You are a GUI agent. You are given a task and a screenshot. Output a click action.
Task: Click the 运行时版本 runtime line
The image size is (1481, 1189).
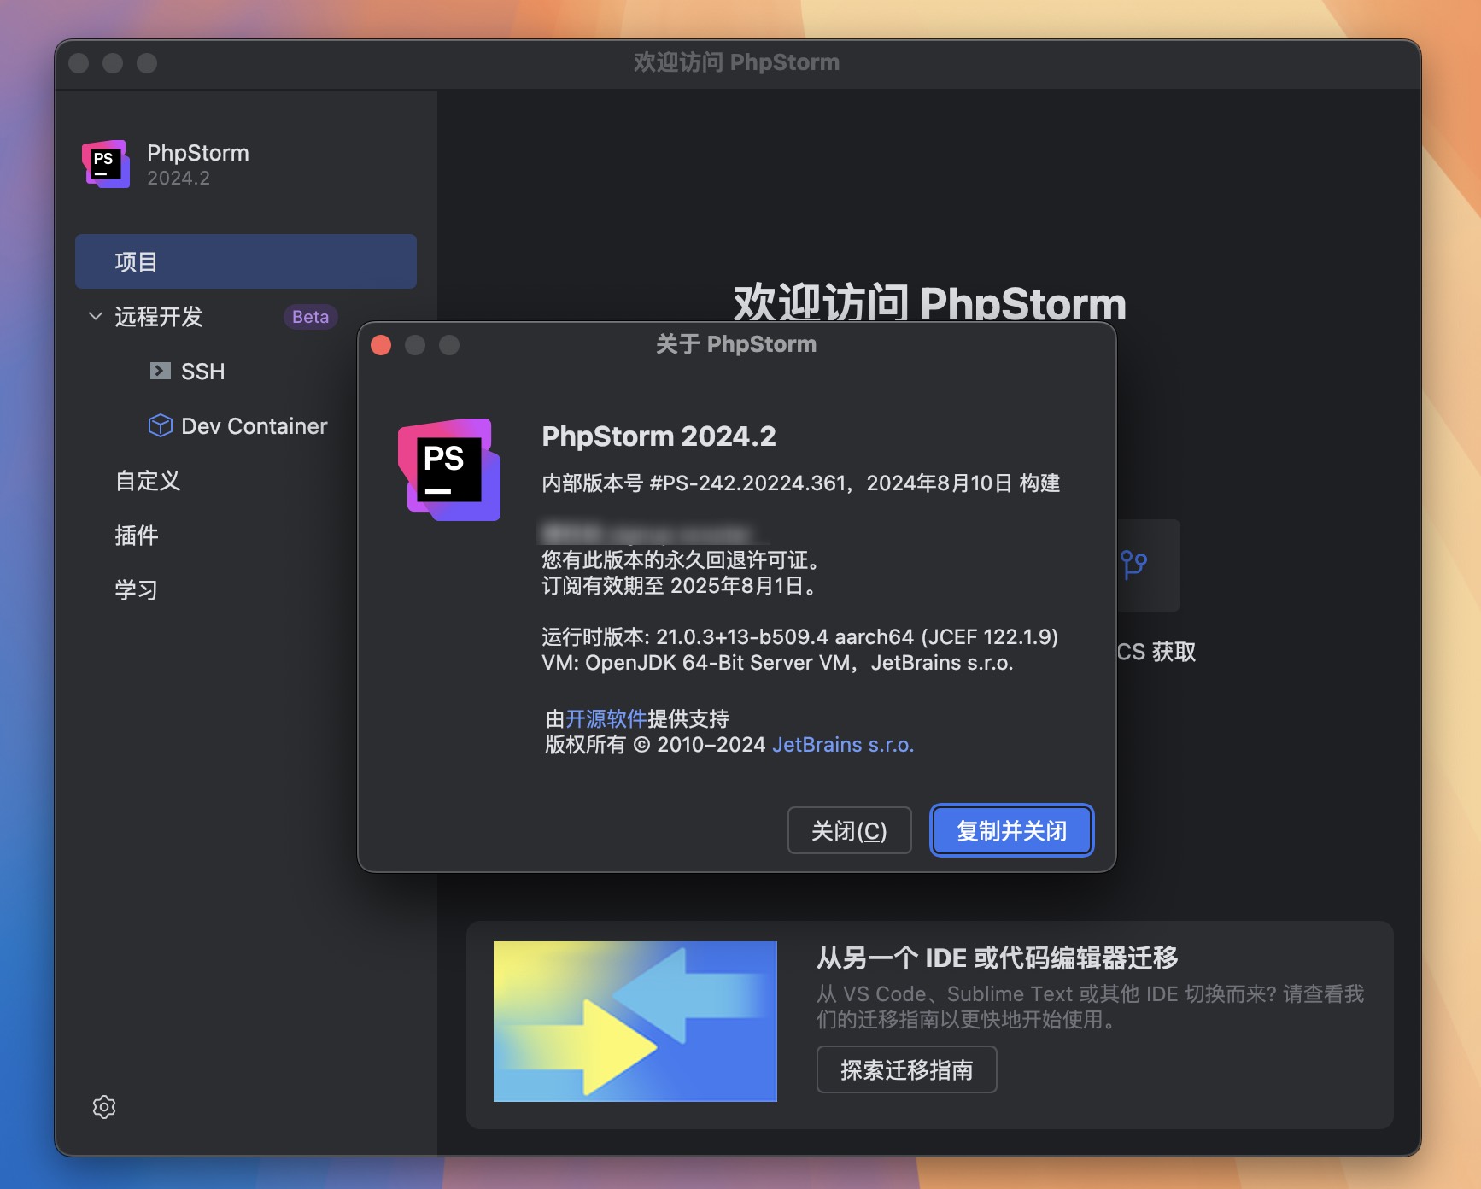[x=800, y=637]
